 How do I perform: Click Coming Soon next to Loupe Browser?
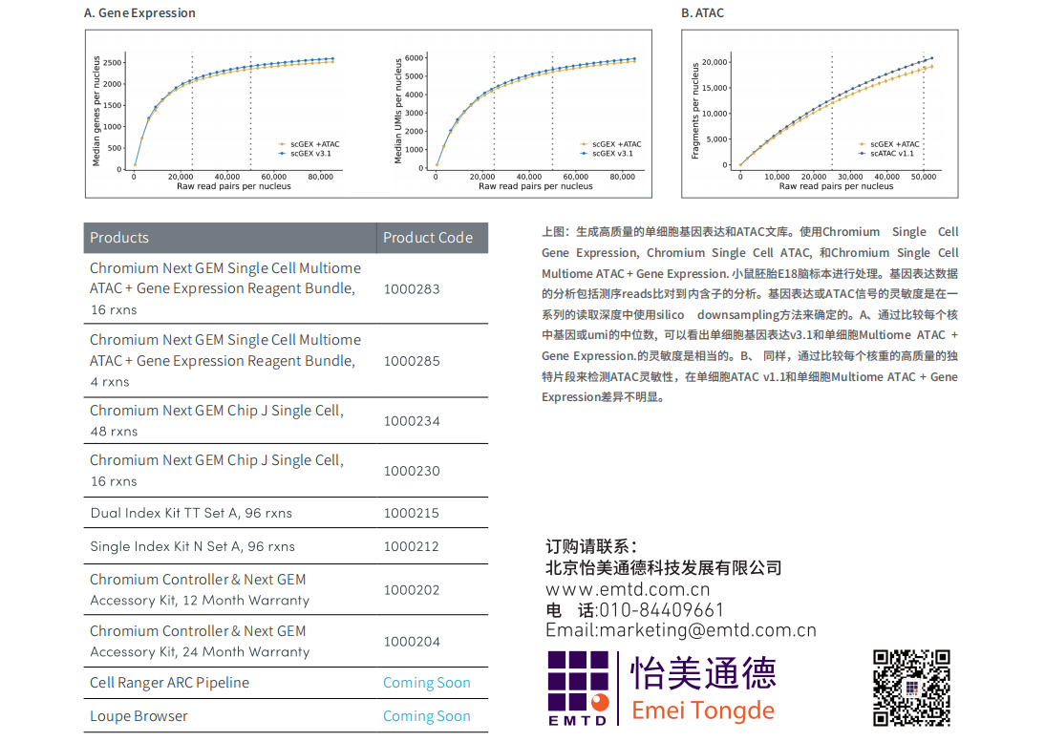pos(426,716)
